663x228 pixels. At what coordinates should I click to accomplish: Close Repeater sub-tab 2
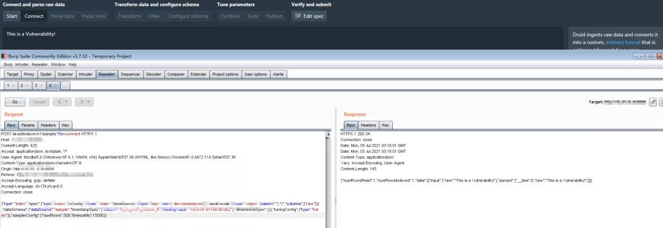[x=26, y=86]
